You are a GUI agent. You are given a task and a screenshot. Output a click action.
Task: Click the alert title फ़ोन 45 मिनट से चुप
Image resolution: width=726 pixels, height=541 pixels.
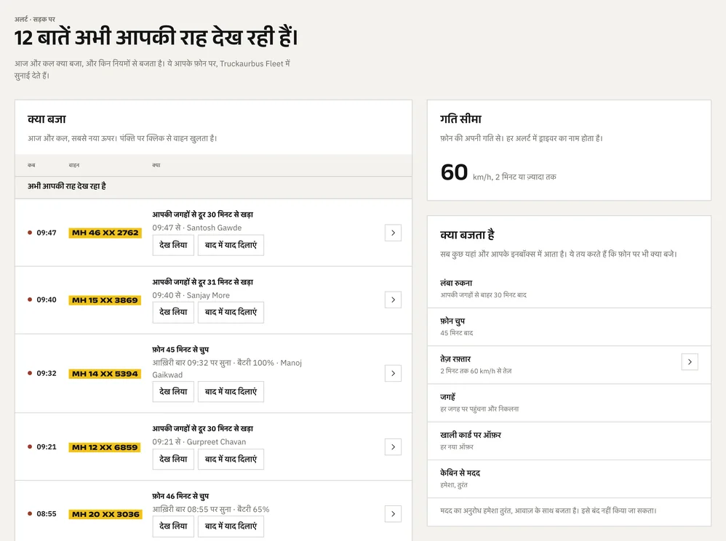click(x=180, y=350)
